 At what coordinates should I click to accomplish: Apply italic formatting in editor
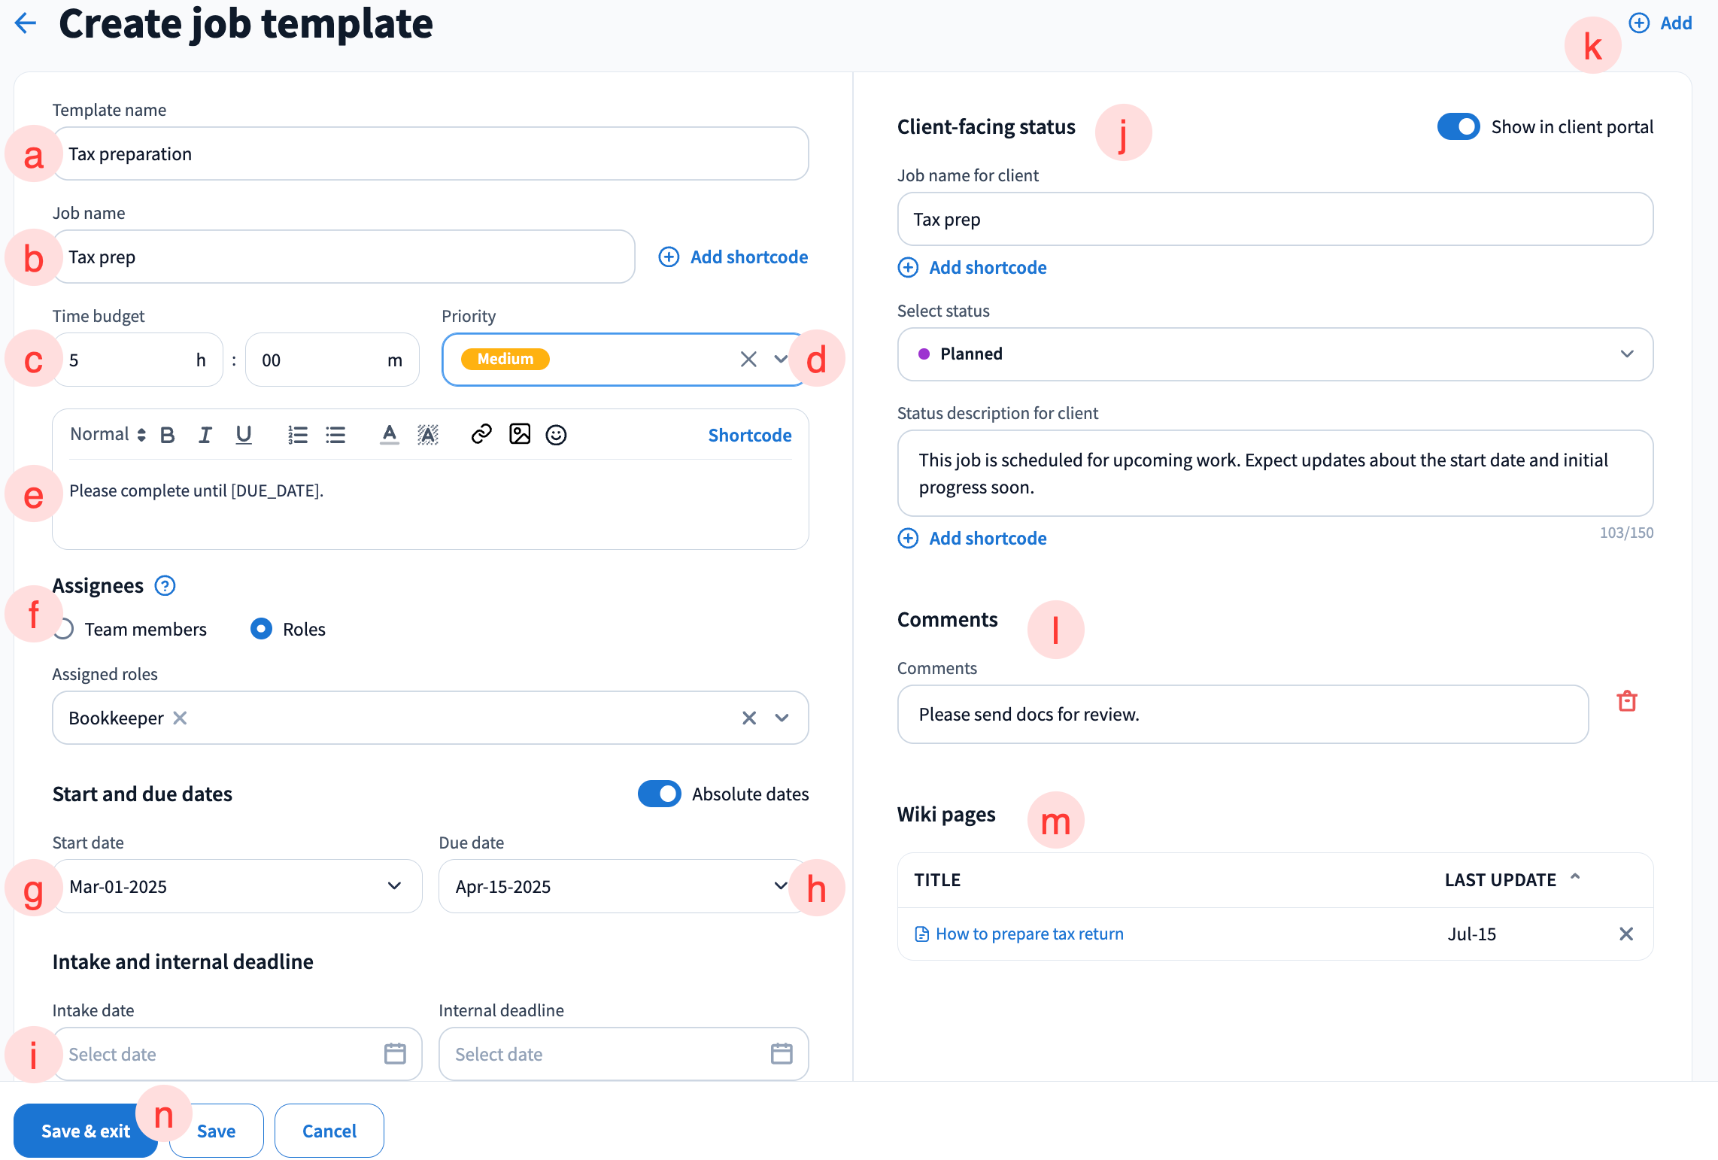(x=205, y=435)
